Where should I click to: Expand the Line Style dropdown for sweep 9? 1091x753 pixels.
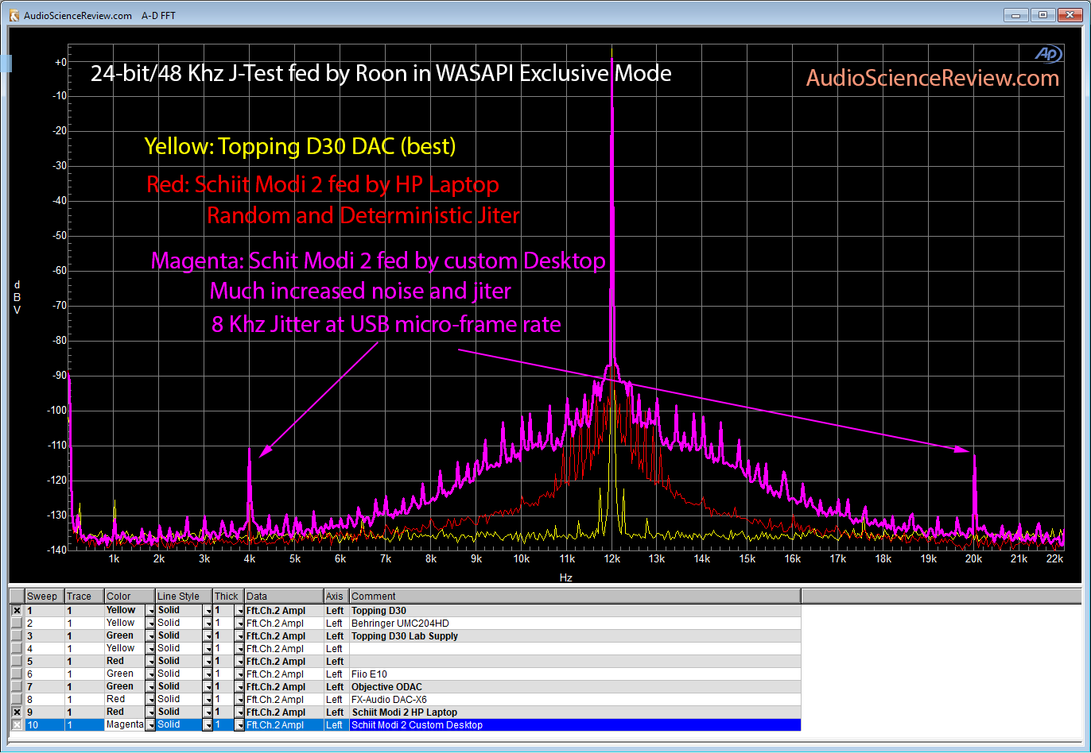click(x=208, y=712)
